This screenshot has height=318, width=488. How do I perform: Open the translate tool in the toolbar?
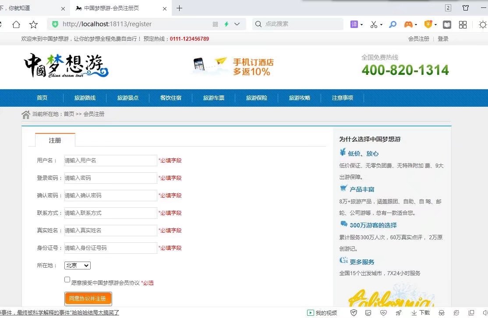point(354,24)
